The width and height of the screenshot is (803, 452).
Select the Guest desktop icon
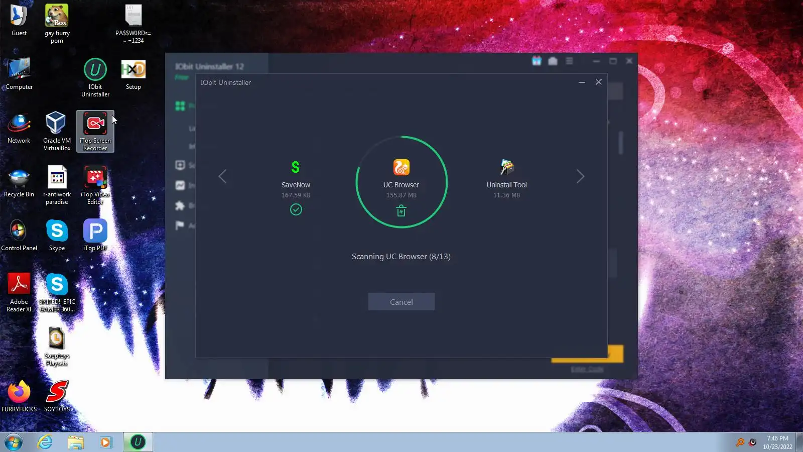click(x=19, y=20)
